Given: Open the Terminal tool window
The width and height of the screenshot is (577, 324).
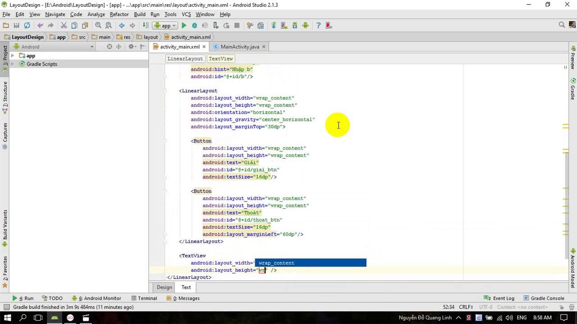Looking at the screenshot, I should pos(144,298).
